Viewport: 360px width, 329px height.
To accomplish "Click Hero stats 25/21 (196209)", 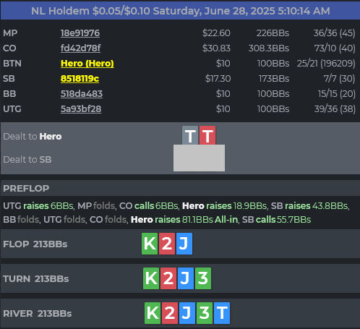I will coord(326,64).
